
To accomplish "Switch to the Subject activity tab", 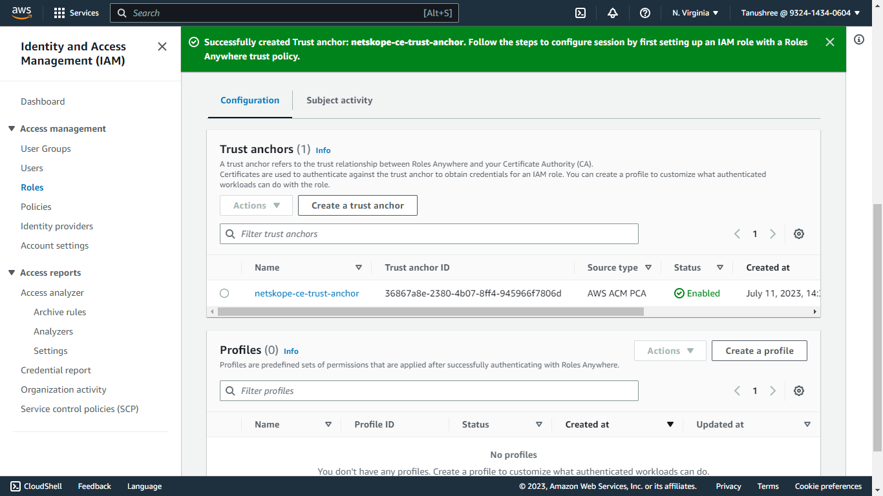I will point(339,100).
